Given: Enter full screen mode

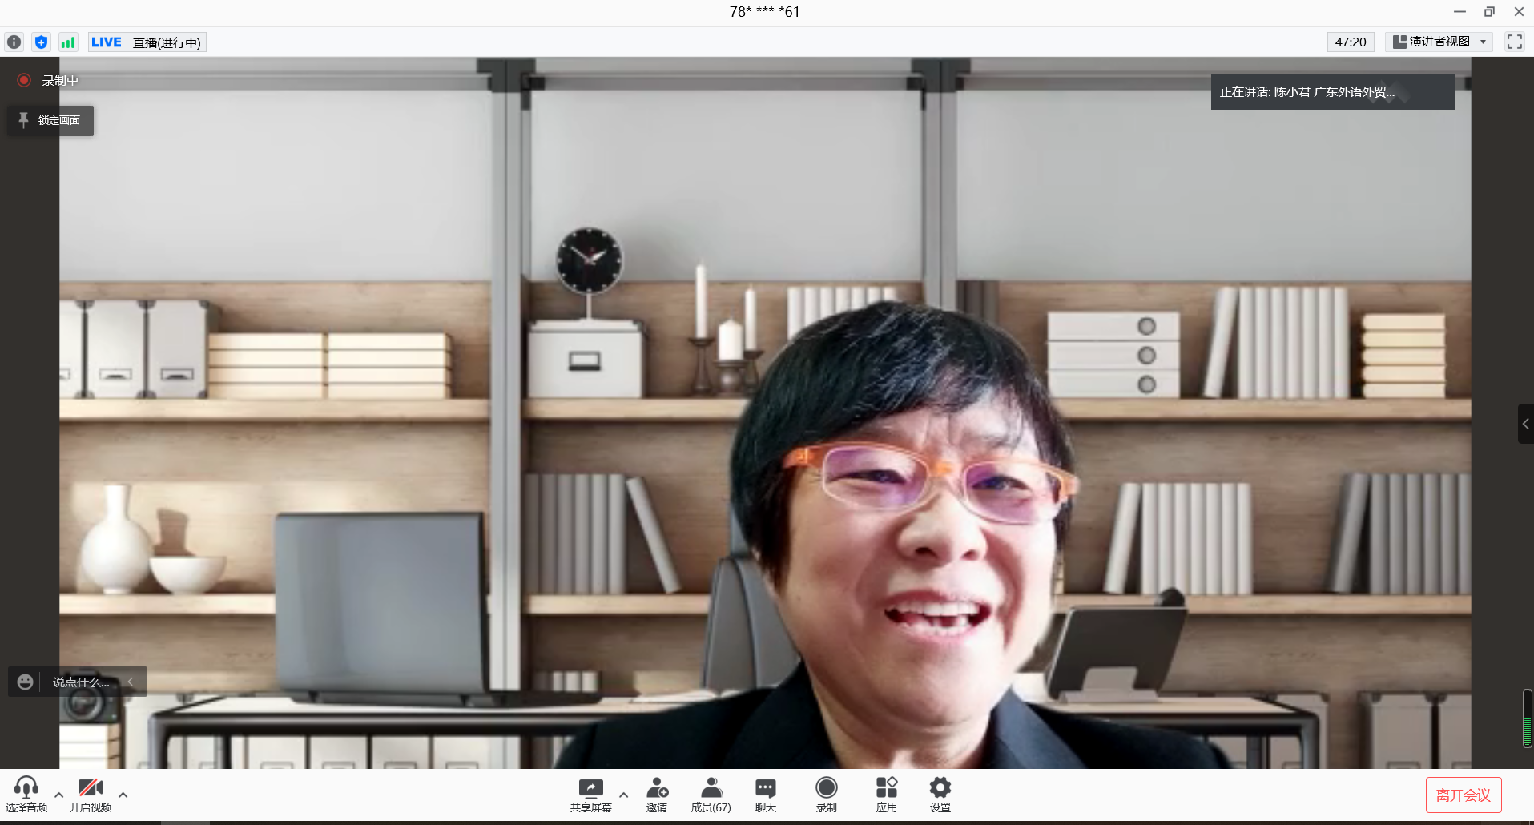Looking at the screenshot, I should (x=1514, y=42).
